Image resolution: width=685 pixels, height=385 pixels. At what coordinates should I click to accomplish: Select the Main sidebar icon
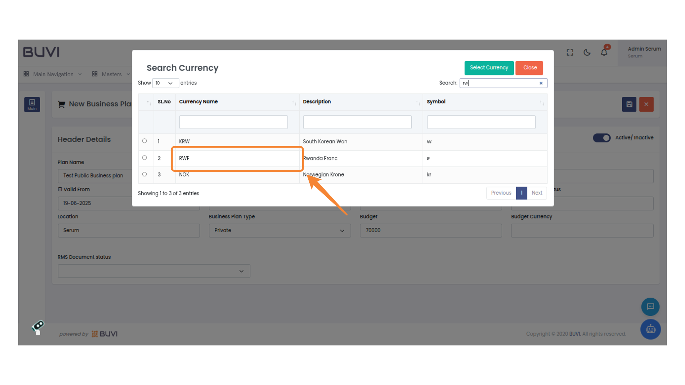(x=32, y=104)
